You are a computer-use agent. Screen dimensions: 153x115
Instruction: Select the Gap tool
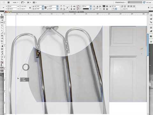(x=2, y=23)
